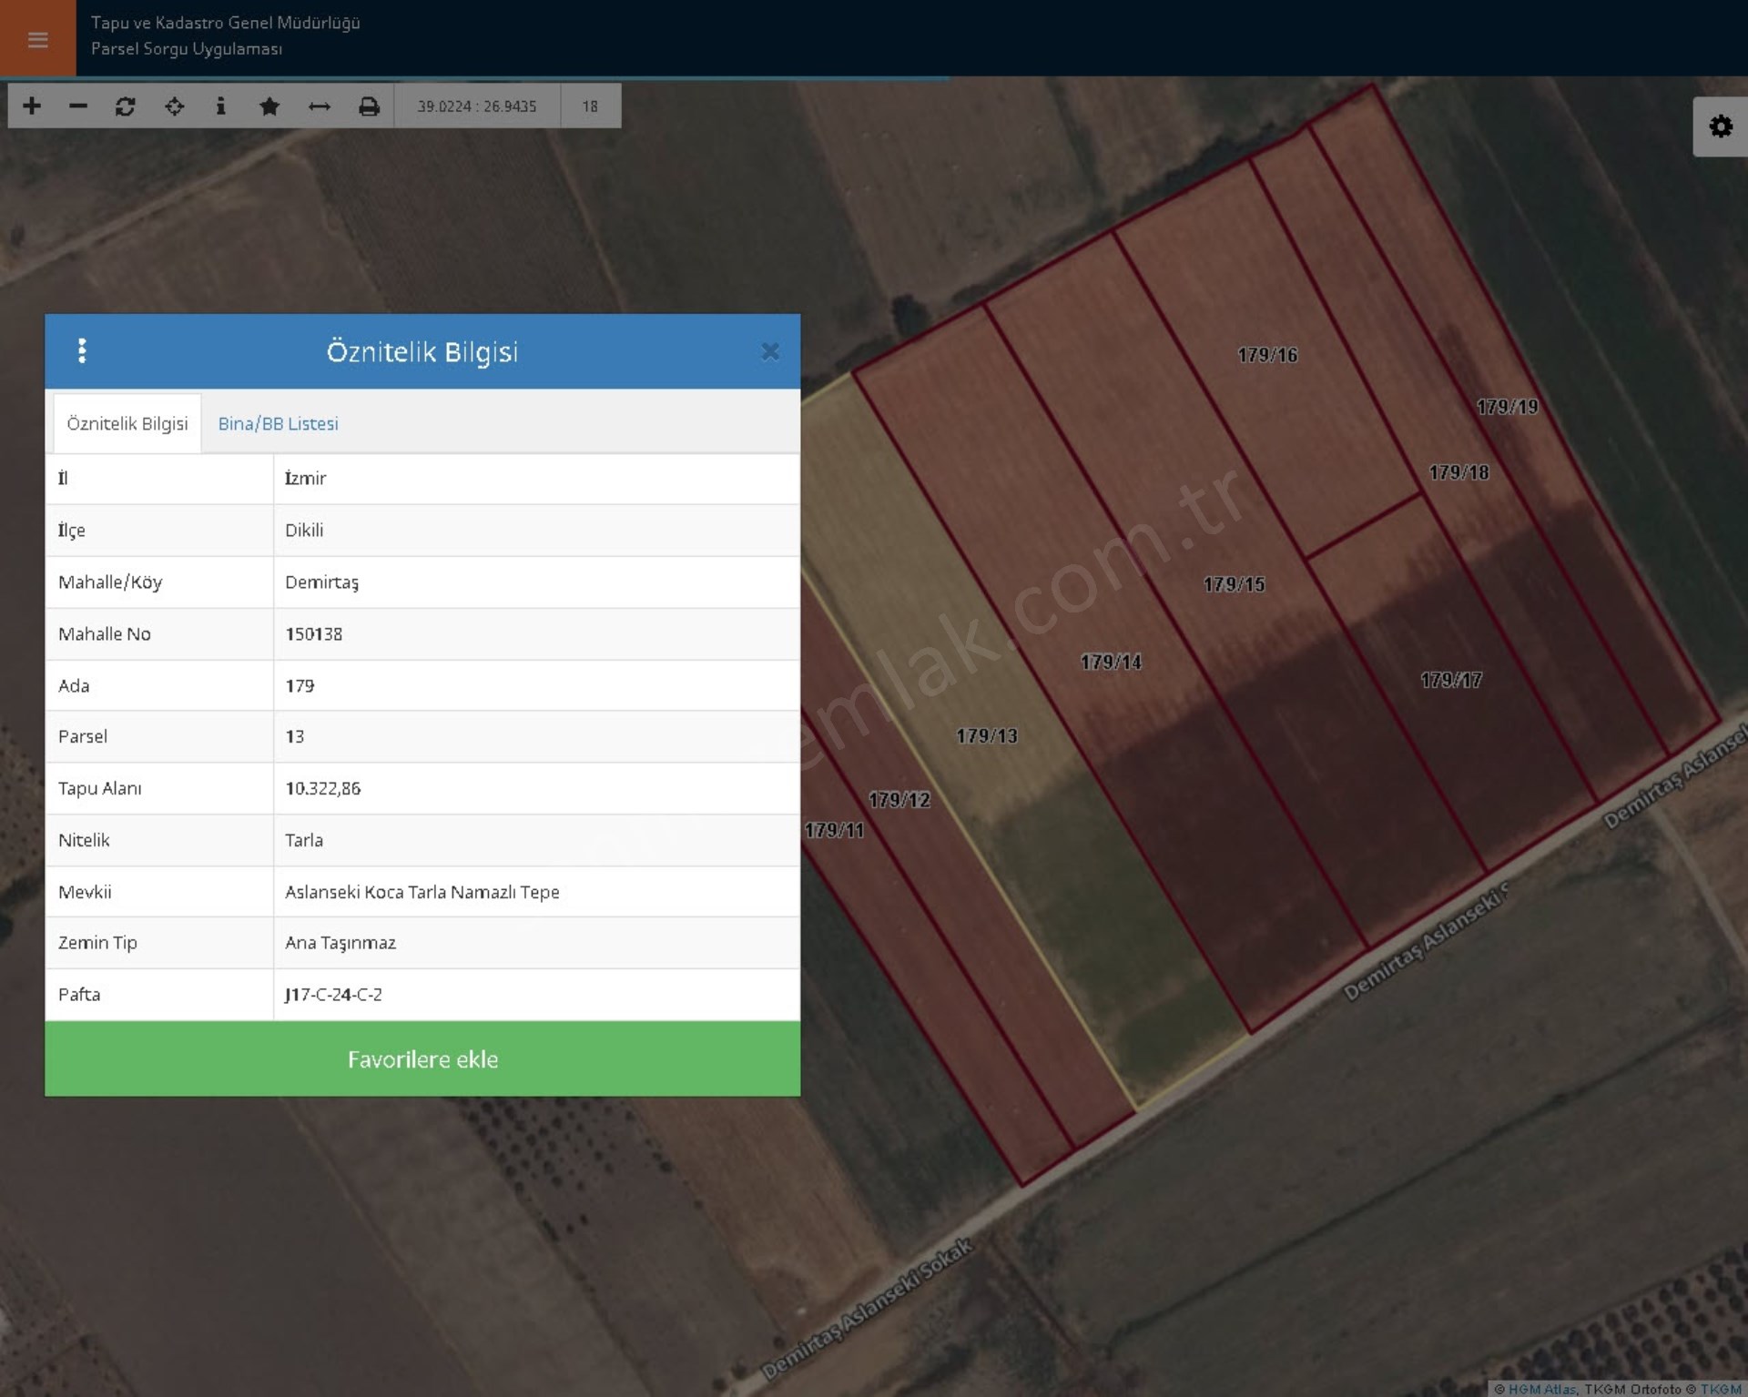This screenshot has width=1748, height=1397.
Task: Open the three-dot panel options menu
Action: pos(82,351)
